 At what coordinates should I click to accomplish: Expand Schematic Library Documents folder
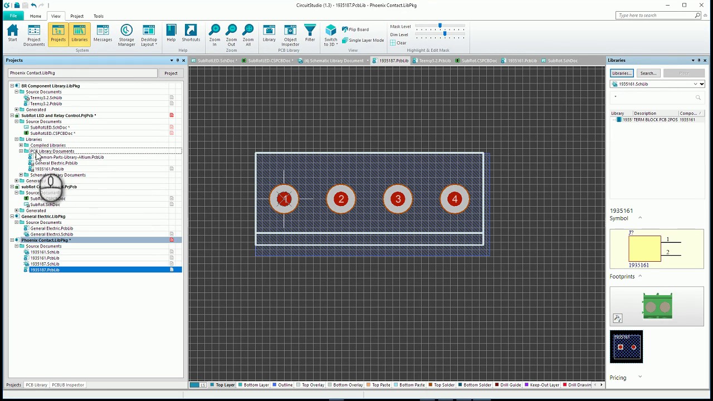21,175
